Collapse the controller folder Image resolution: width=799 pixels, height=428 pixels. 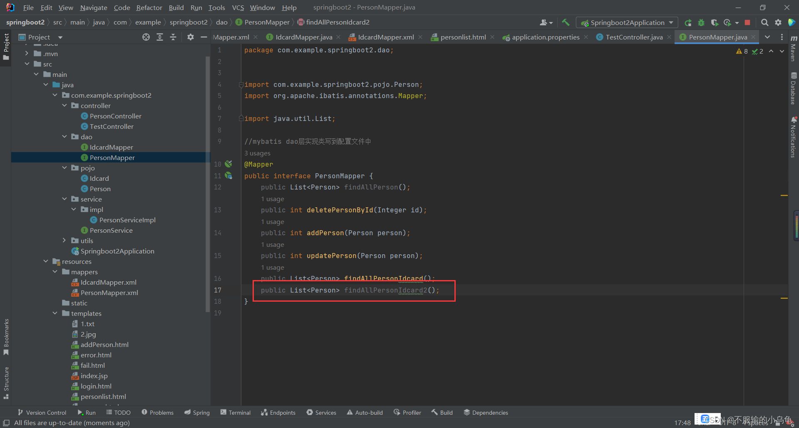click(65, 106)
